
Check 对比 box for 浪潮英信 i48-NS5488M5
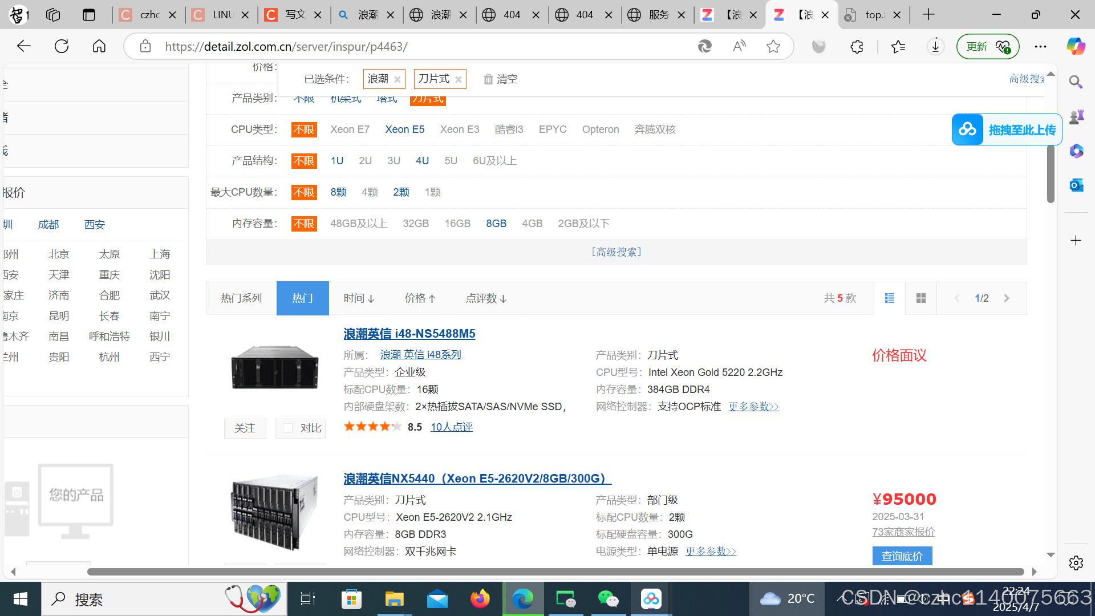pos(288,428)
